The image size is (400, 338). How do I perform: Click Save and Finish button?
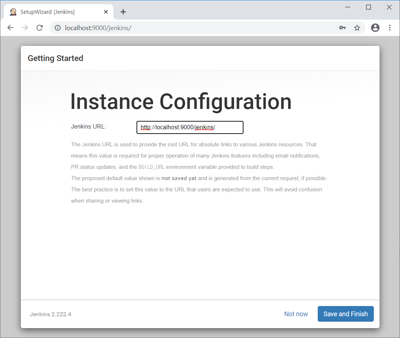(x=345, y=314)
